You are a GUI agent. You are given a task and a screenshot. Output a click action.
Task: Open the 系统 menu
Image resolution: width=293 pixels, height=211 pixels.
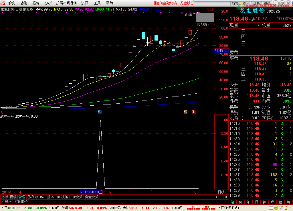coord(11,3)
